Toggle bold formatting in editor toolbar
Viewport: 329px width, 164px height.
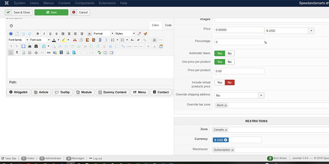click(37, 34)
